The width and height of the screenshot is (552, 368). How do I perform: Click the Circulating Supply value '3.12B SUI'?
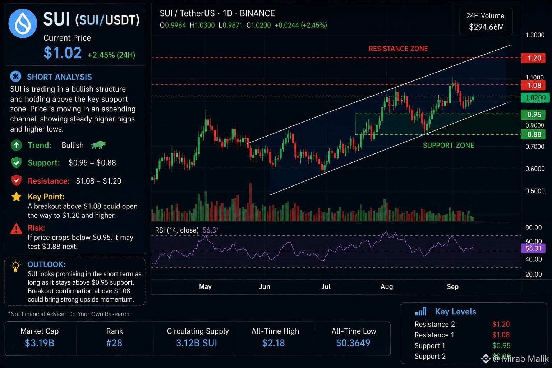coord(197,343)
